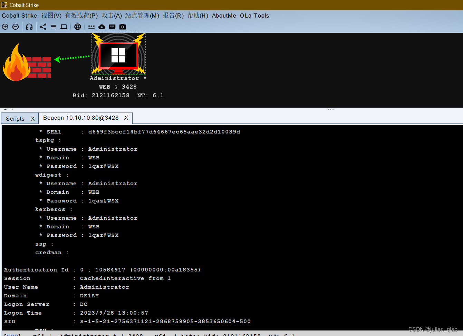Click the tspkg Password 1qaz@WSX line
Viewport: 463px width, 336px height.
79,166
